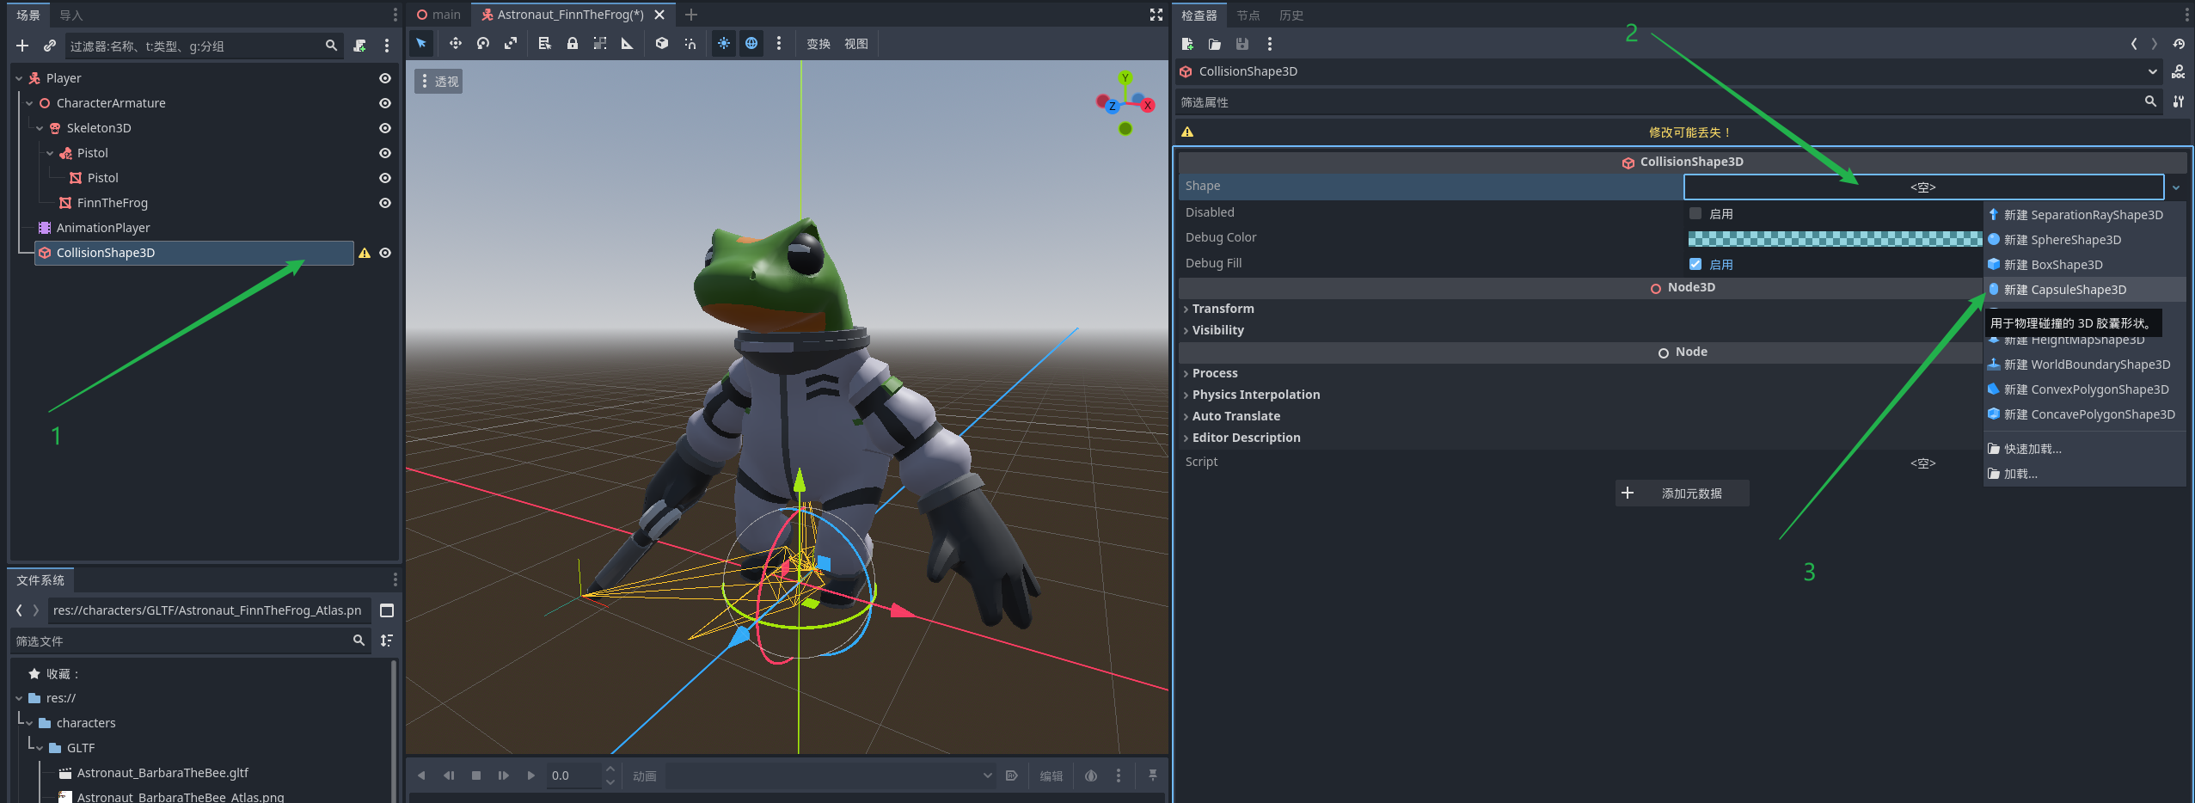
Task: Choose 新建 CapsuleShape3D from menu
Action: [x=2084, y=290]
